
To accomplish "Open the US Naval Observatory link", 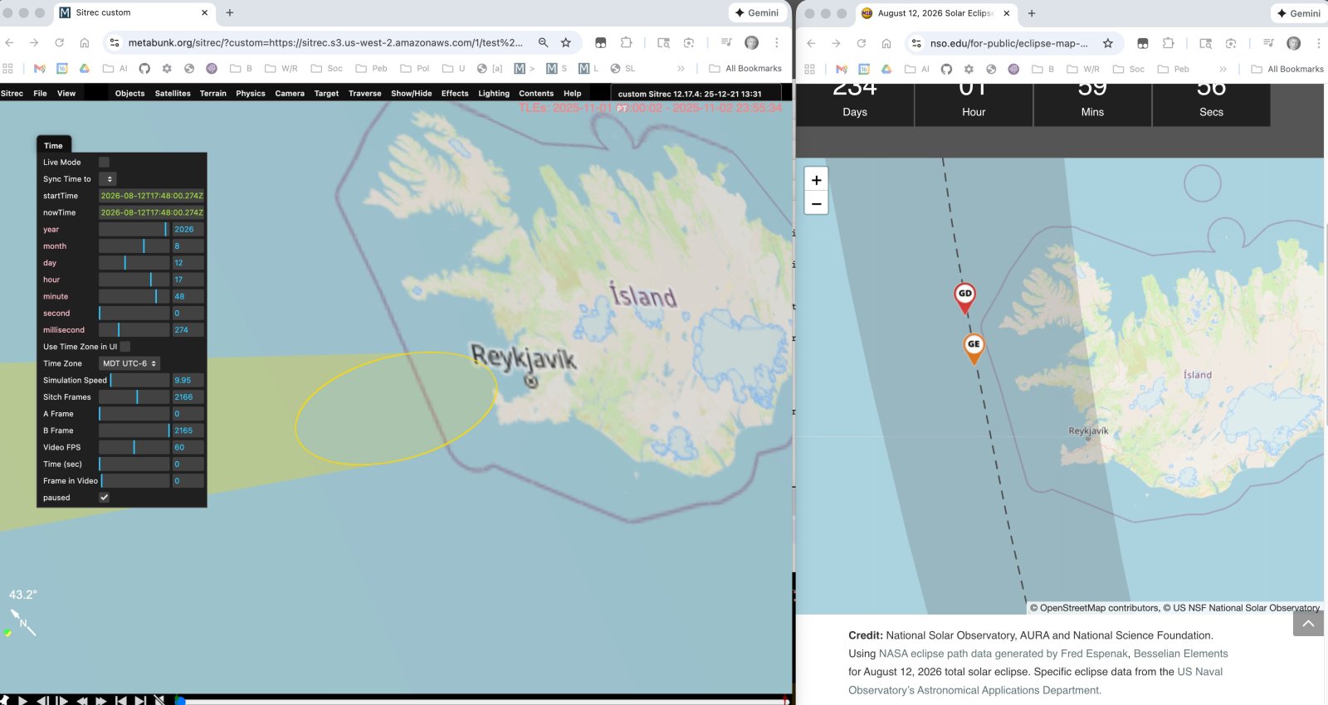I will (x=1199, y=672).
